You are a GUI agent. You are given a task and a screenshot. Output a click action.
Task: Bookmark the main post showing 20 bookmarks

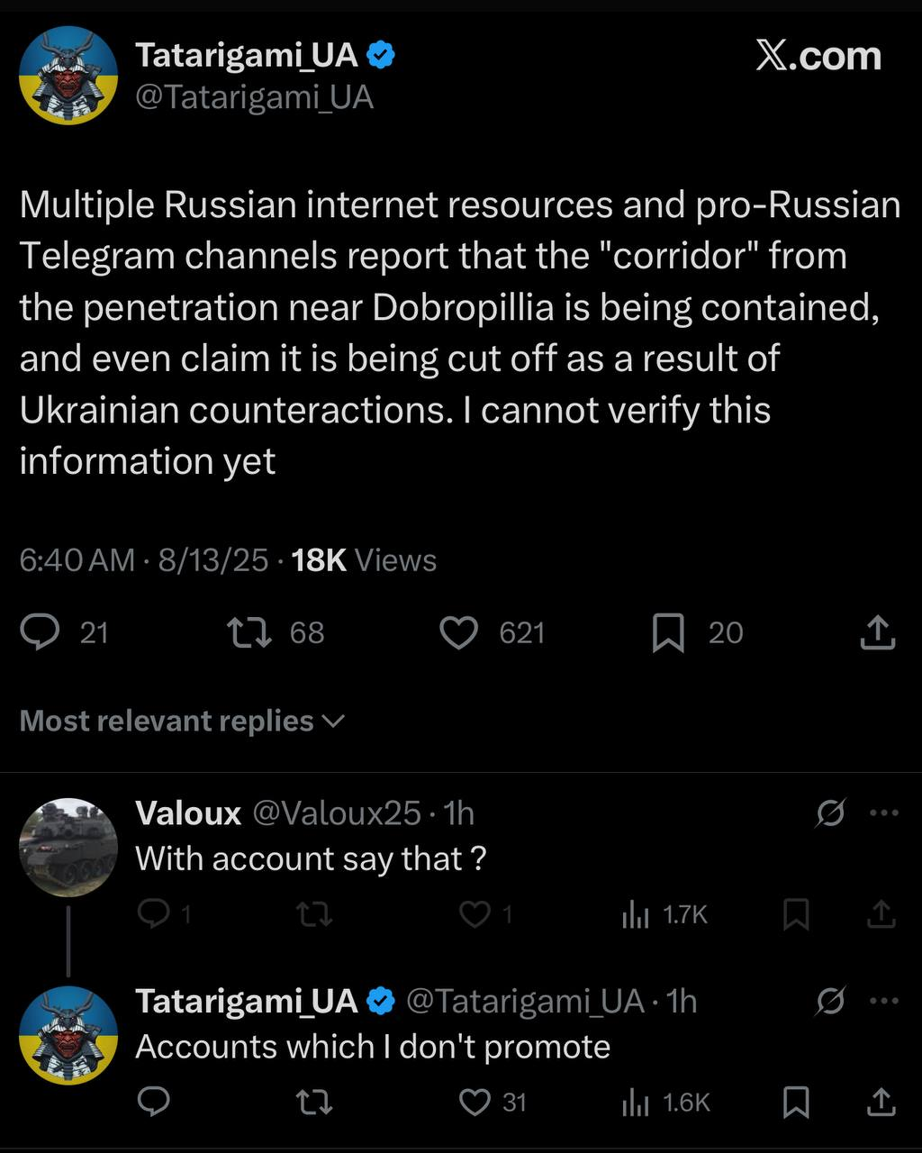tap(668, 632)
